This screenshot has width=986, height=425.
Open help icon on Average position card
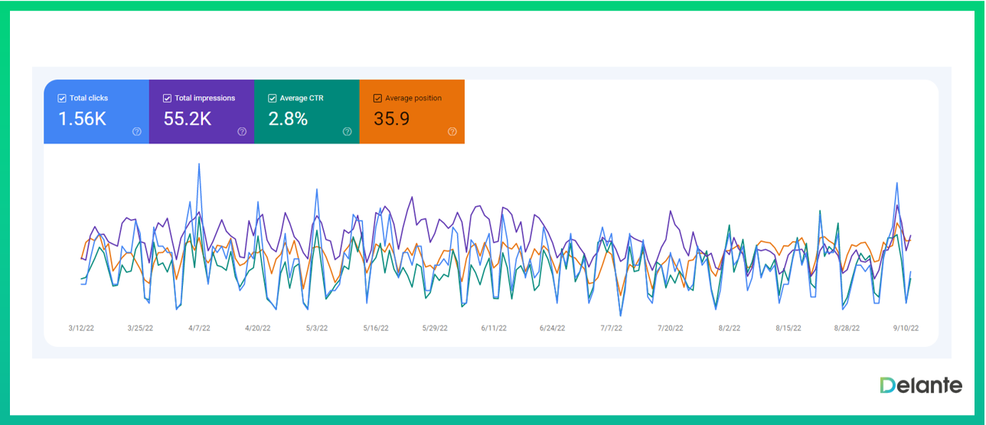(452, 132)
